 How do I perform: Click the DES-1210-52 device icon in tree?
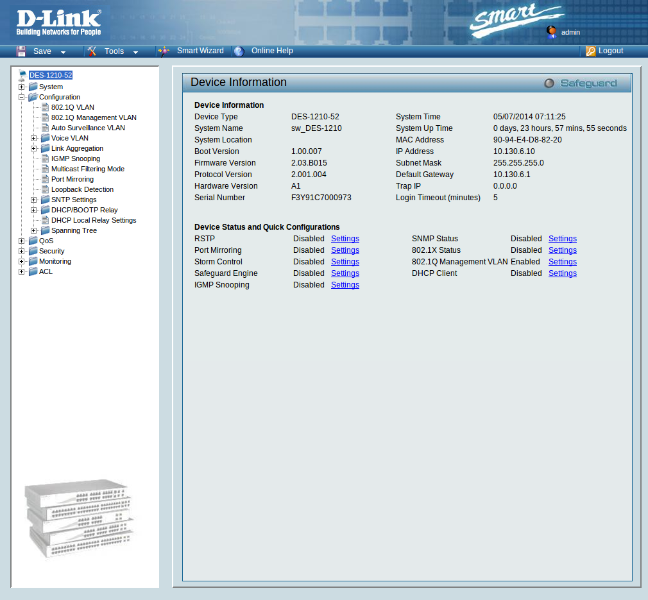click(23, 75)
